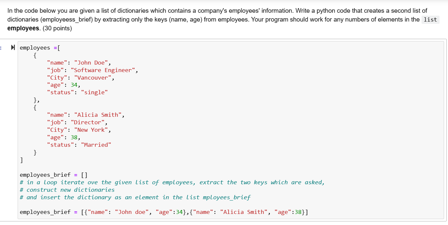
Task: Click the highlighted "list" inline code text
Action: point(430,20)
